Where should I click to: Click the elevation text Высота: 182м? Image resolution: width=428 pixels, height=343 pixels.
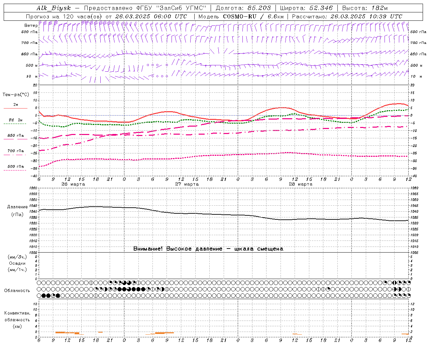click(x=365, y=8)
